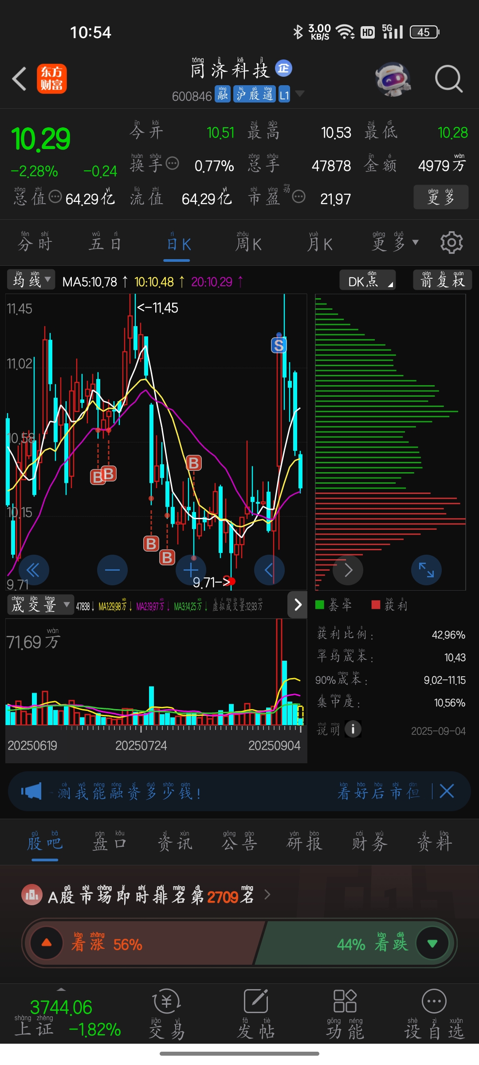Expand volume indicators with right chevron
Image resolution: width=479 pixels, height=1065 pixels.
(x=298, y=604)
